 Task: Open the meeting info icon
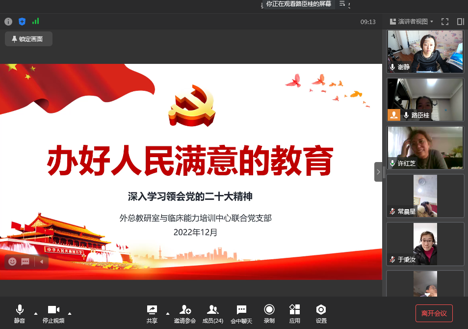click(8, 22)
